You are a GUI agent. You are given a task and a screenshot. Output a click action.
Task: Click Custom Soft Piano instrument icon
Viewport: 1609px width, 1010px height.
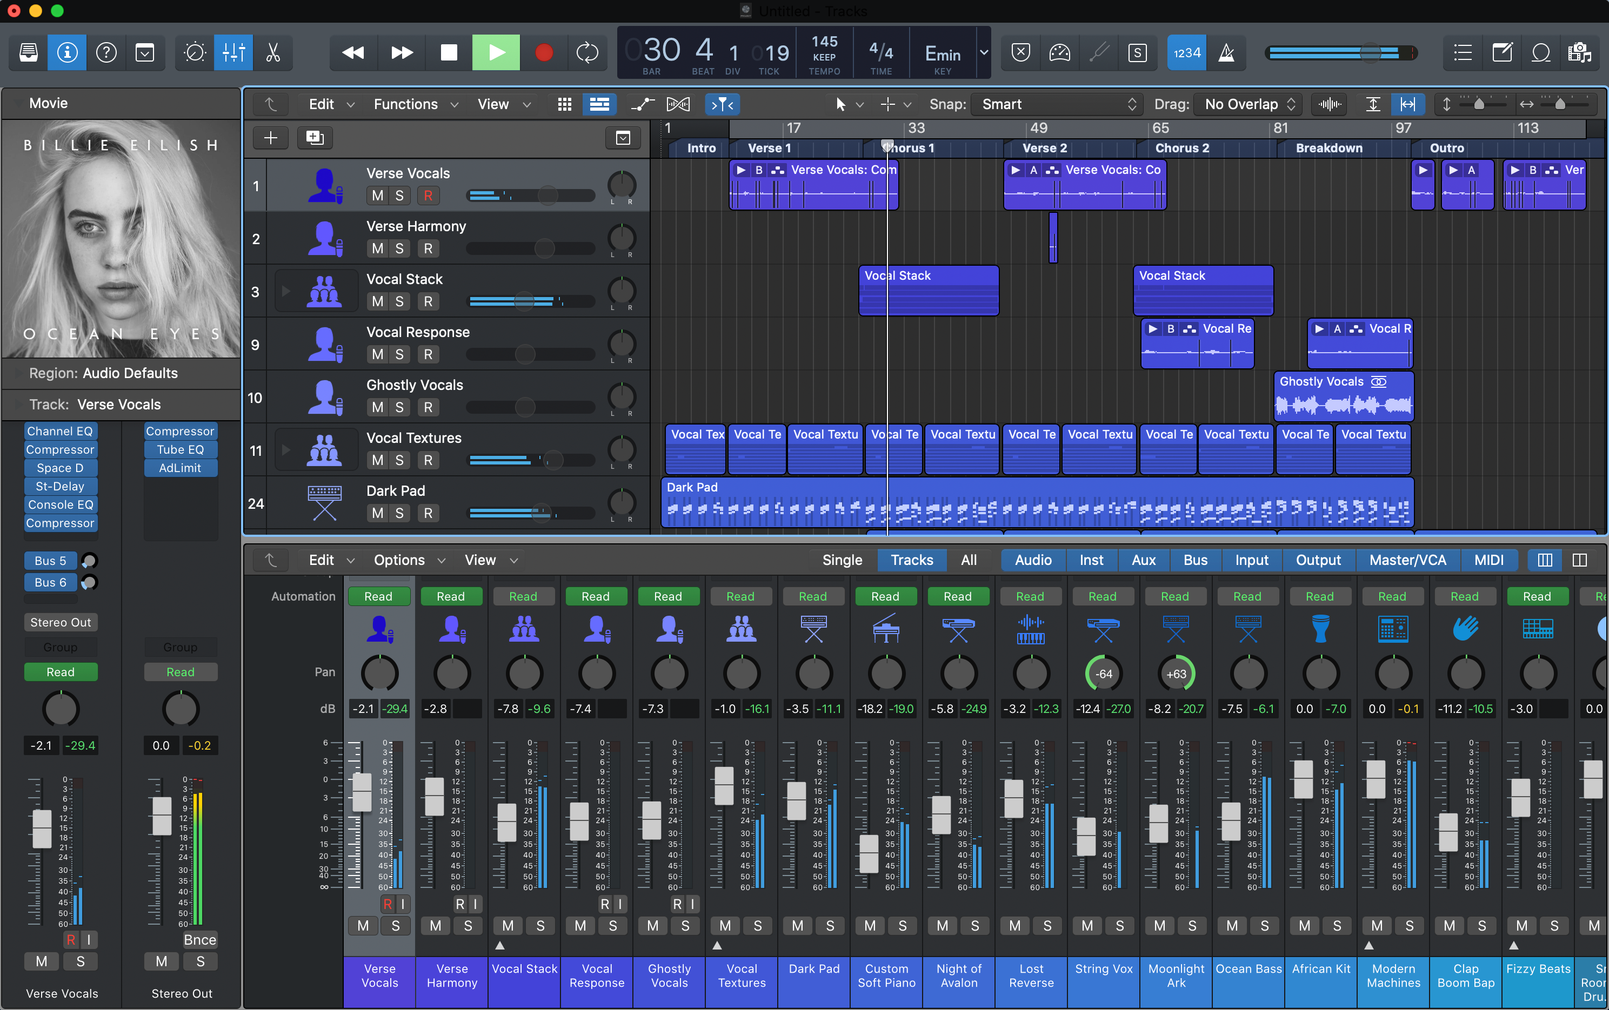886,628
